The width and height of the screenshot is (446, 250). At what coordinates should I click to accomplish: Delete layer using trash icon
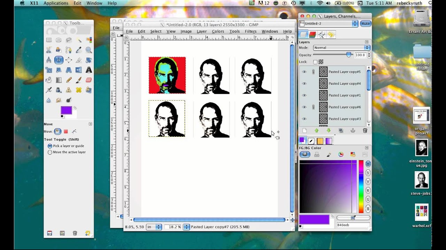365,131
